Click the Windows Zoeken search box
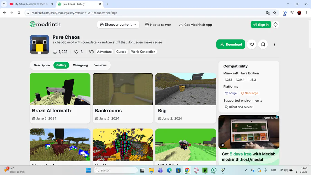 [116, 170]
